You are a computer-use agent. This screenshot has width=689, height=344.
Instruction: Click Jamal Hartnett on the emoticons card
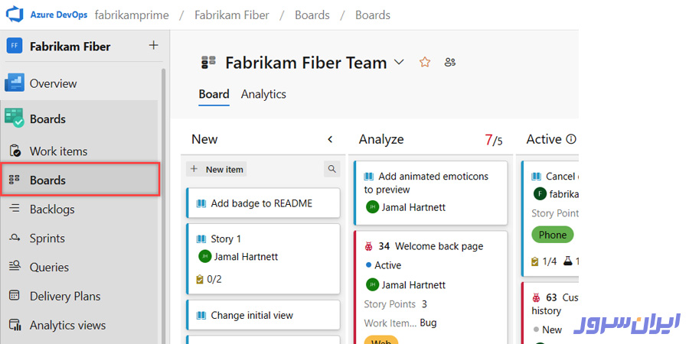tap(413, 207)
